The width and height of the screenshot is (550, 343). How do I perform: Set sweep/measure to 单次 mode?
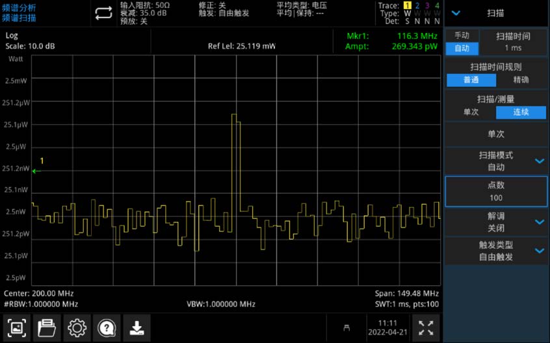(471, 112)
